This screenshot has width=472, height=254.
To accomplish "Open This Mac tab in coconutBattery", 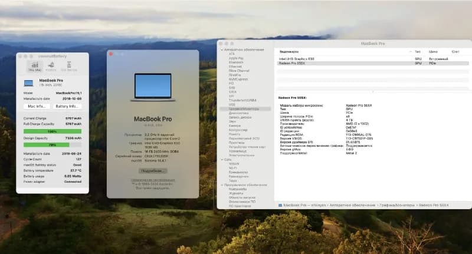I will pos(35,66).
